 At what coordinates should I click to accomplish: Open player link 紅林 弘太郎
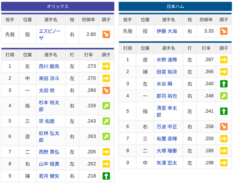click(x=49, y=137)
